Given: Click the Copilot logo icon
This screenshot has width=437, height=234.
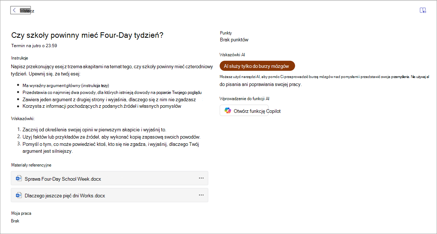Looking at the screenshot, I should 228,111.
